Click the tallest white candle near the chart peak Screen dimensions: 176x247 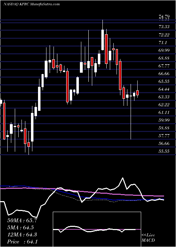click(x=103, y=40)
